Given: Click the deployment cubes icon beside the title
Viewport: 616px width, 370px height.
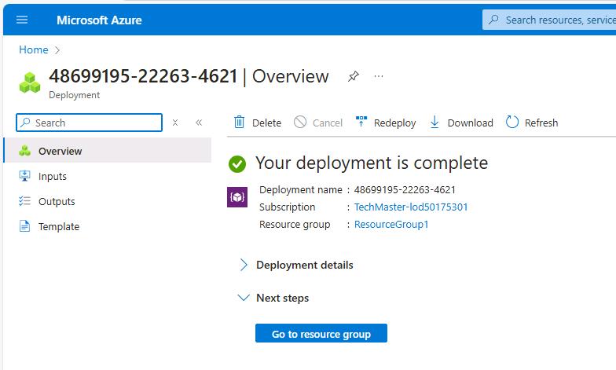Looking at the screenshot, I should coord(30,82).
